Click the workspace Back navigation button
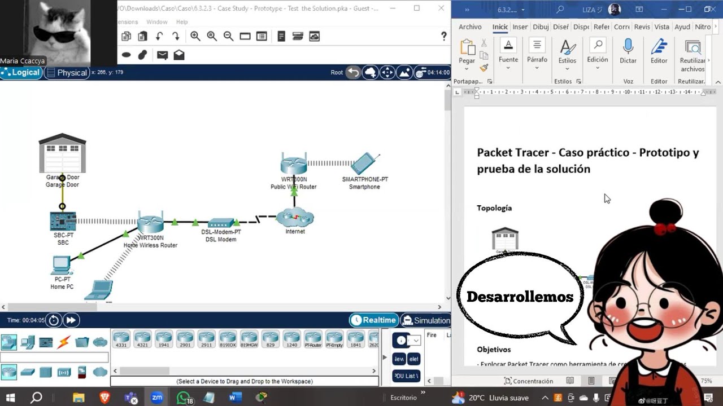723x406 pixels. click(352, 72)
